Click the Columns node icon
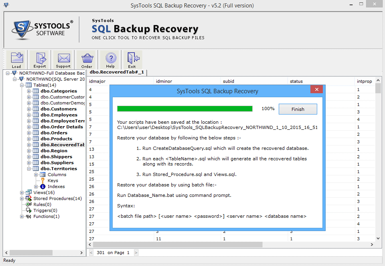The image size is (385, 266). (43, 175)
